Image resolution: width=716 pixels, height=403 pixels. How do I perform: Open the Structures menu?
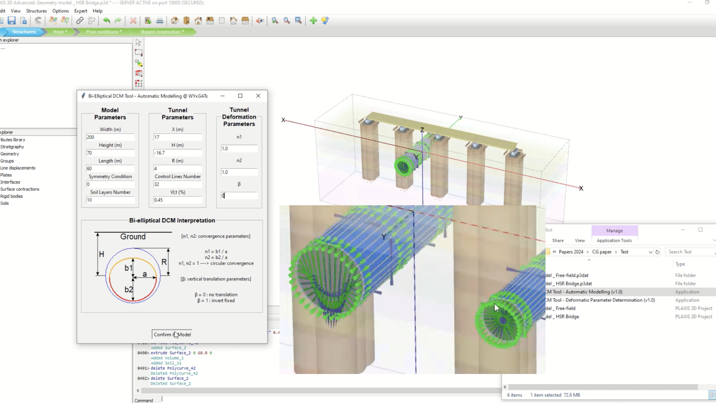[x=36, y=11]
